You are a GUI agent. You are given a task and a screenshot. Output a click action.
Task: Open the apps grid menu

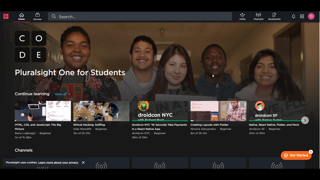point(302,16)
